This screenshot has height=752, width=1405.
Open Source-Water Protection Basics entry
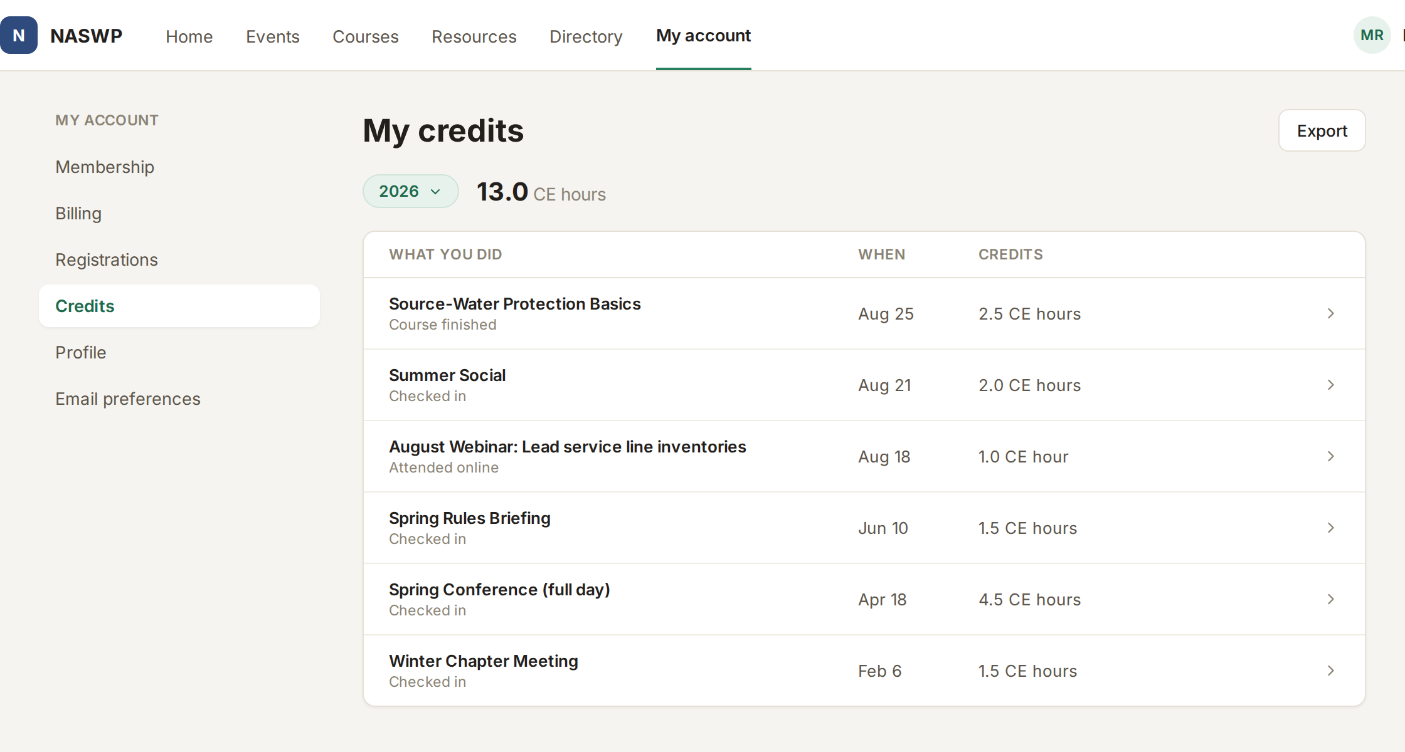click(864, 313)
